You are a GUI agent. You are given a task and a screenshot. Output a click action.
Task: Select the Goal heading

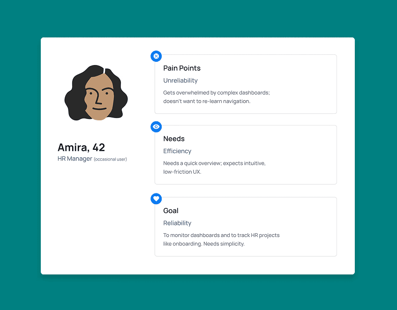point(171,211)
